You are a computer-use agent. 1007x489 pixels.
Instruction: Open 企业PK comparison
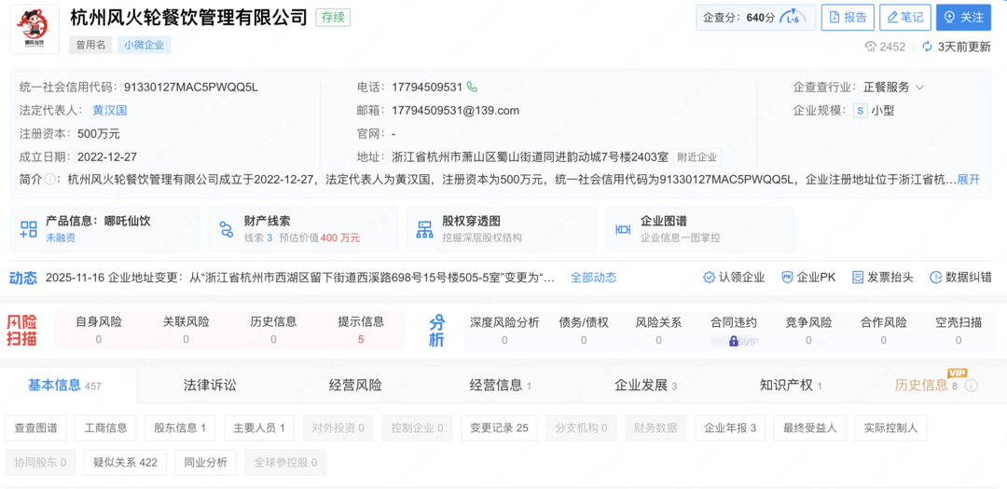click(x=787, y=278)
